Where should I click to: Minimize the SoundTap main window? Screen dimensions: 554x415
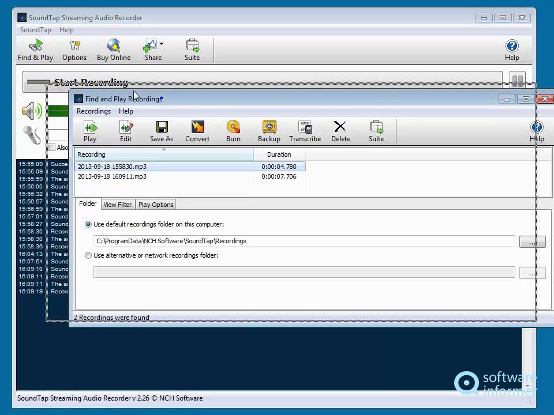coord(484,18)
